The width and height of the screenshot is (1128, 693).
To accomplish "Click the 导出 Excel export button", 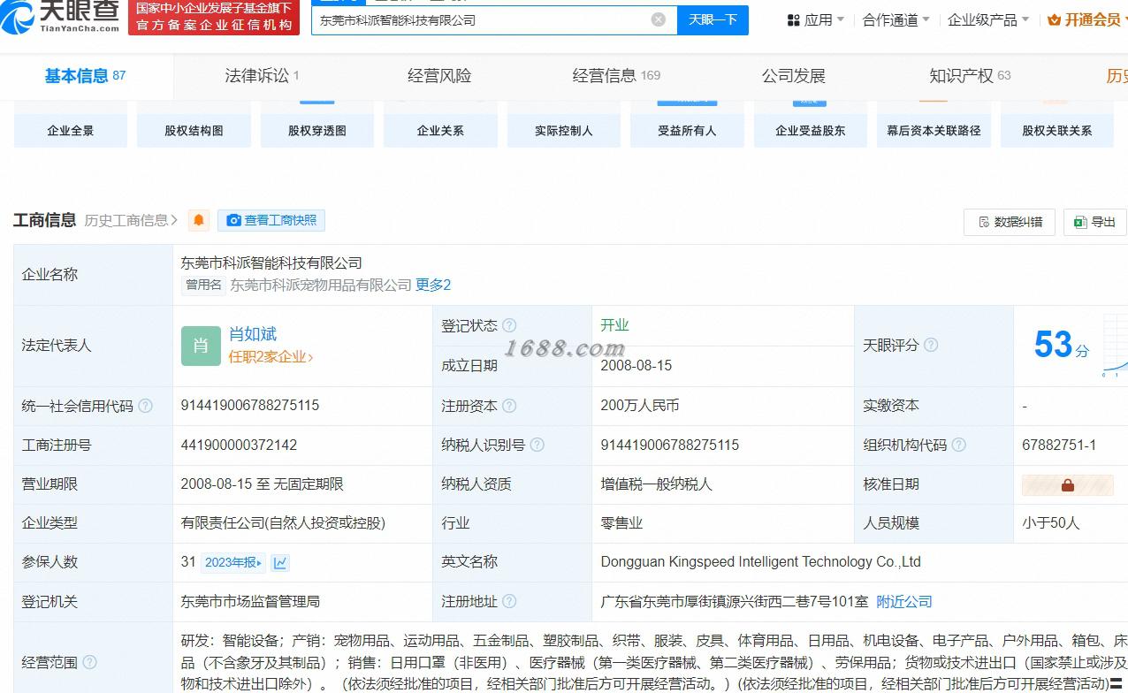I will [x=1094, y=222].
